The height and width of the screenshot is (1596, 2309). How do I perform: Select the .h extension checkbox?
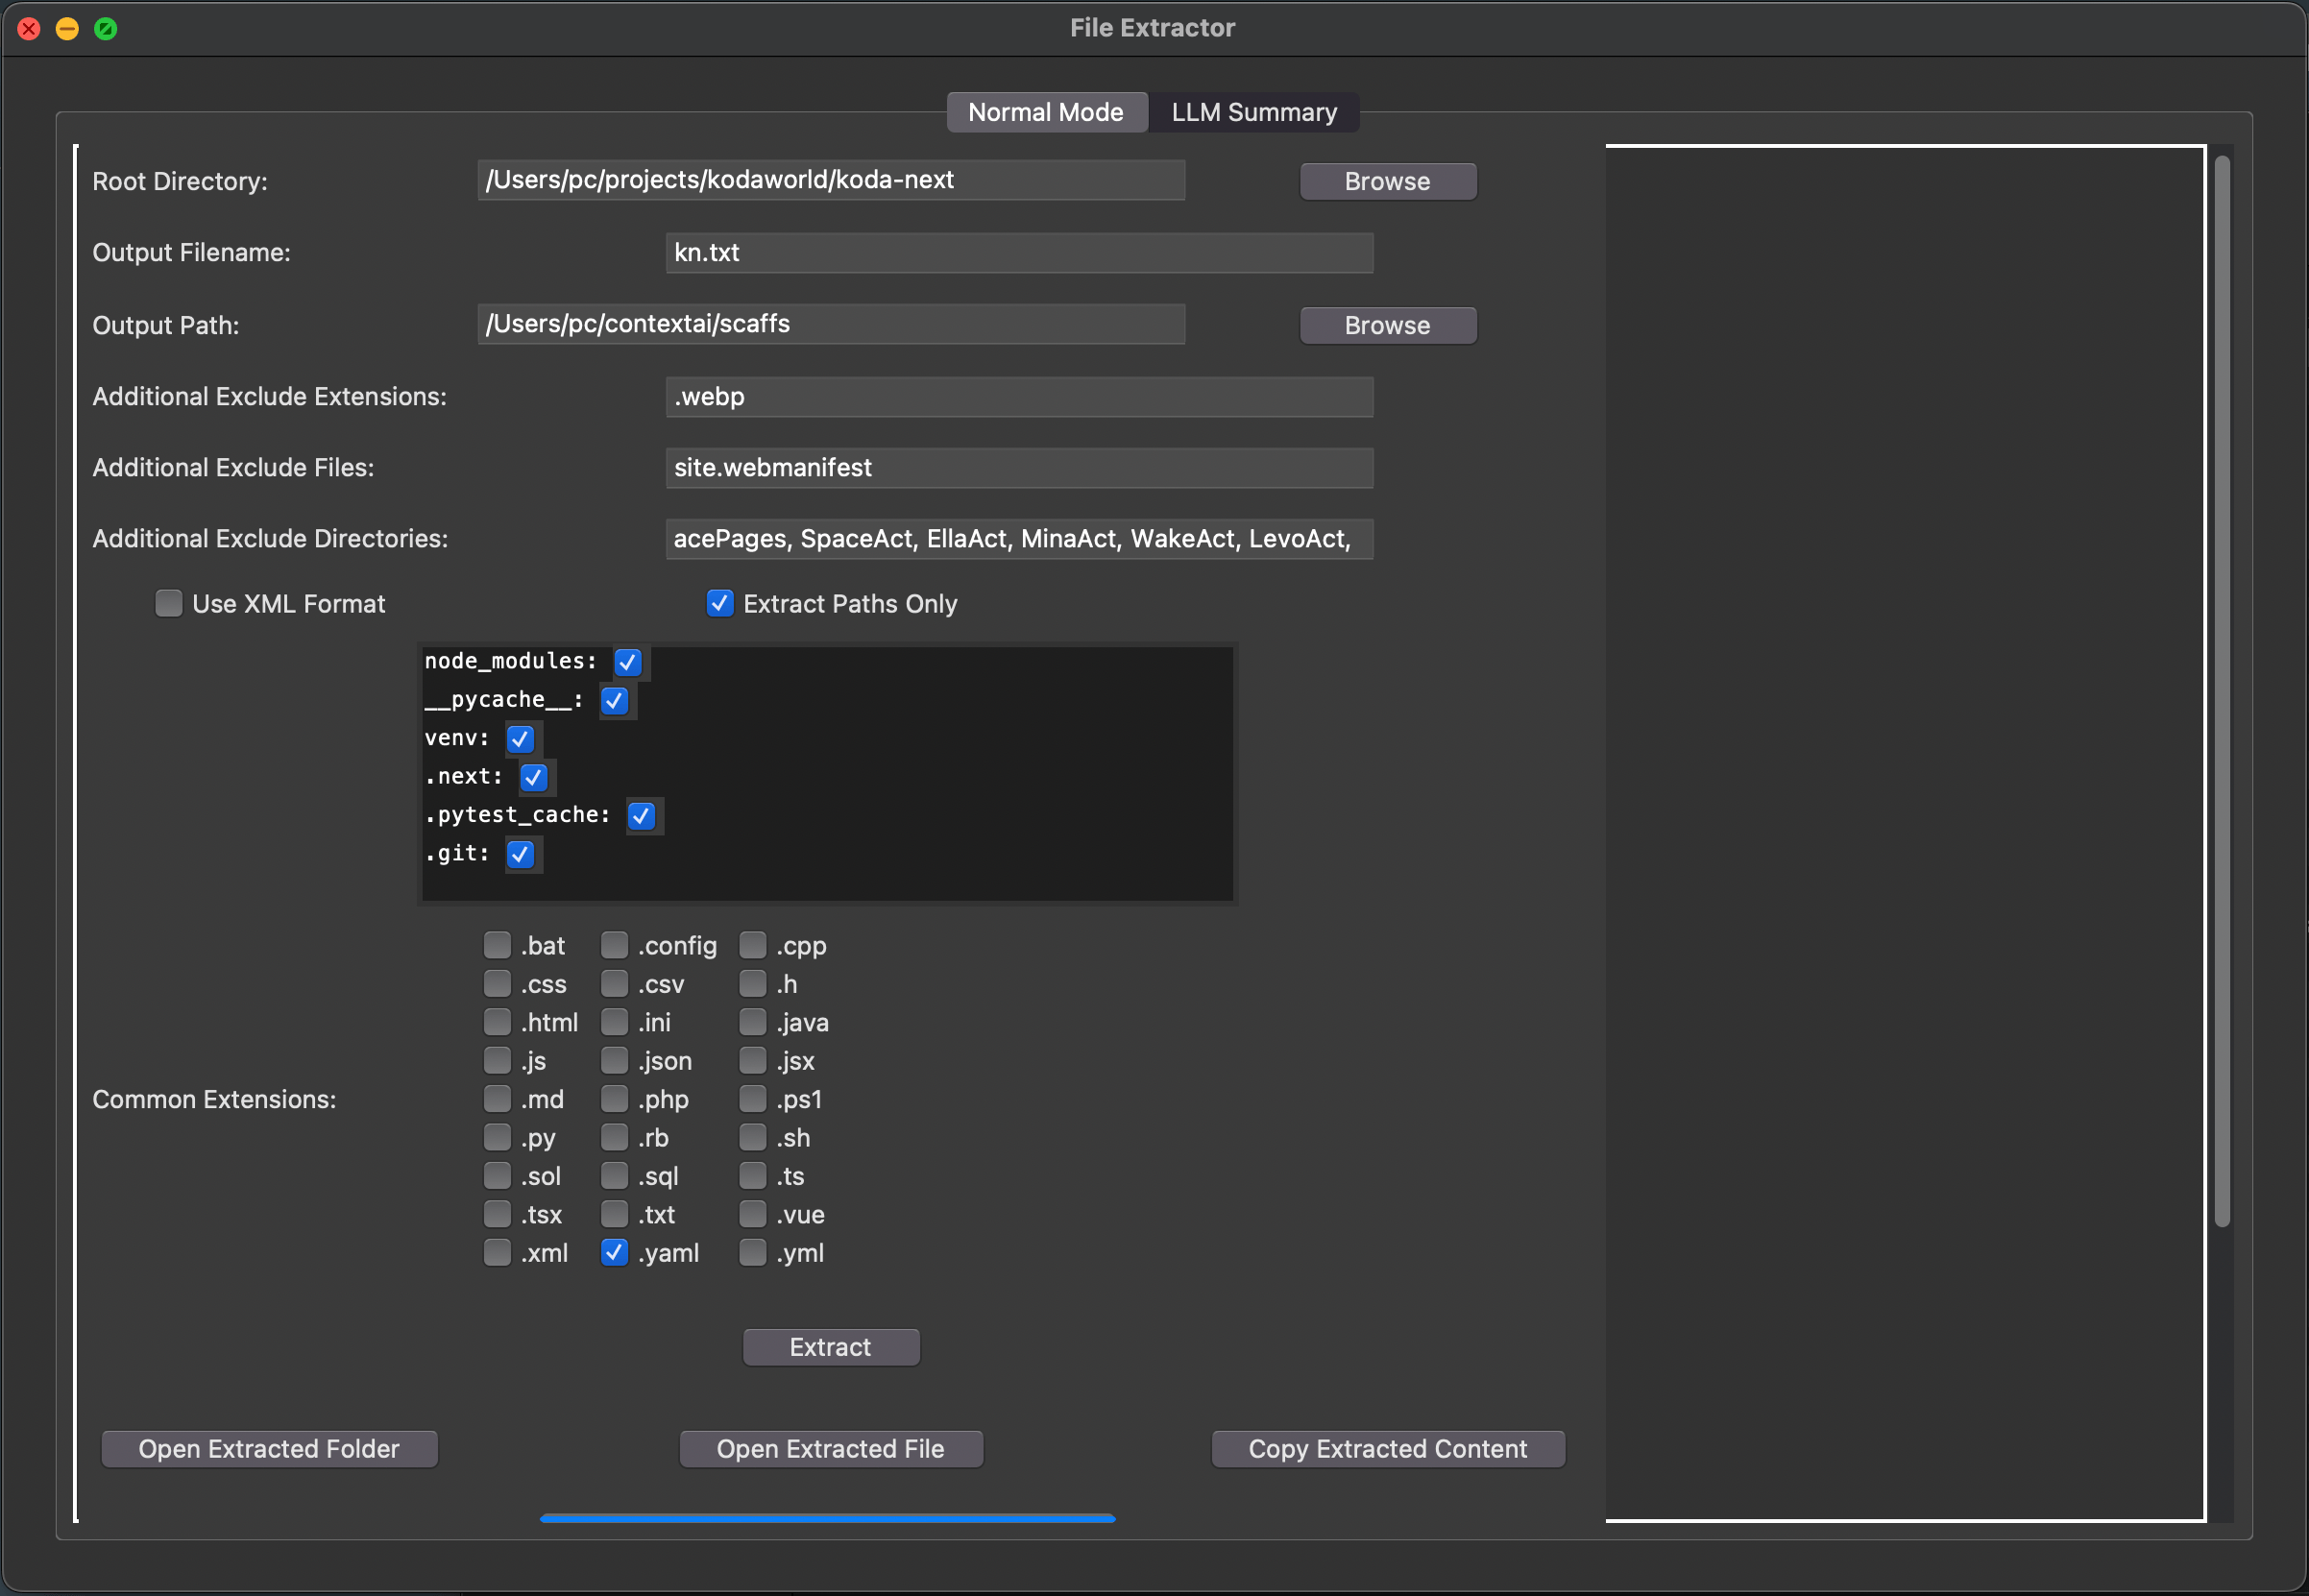tap(753, 984)
